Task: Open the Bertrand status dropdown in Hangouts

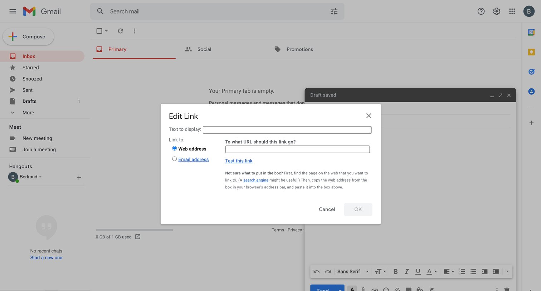Action: [x=40, y=177]
